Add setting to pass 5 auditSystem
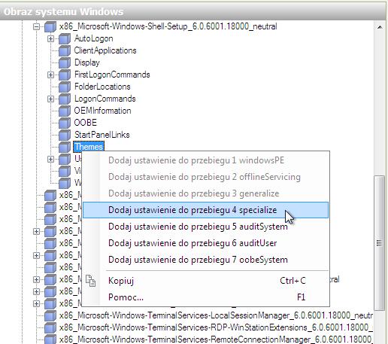 tap(205, 227)
